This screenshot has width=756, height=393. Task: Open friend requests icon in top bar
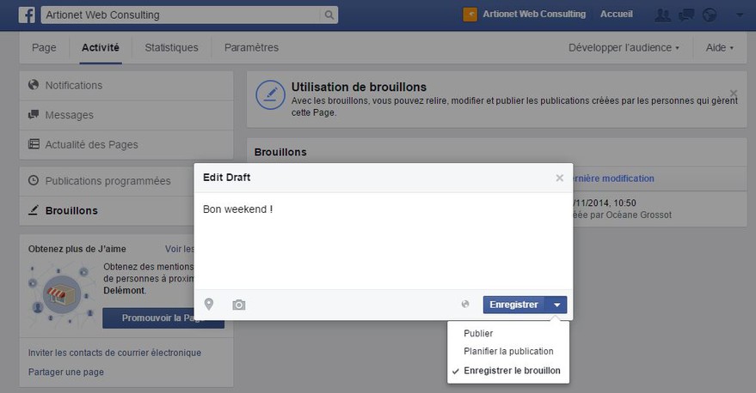663,15
